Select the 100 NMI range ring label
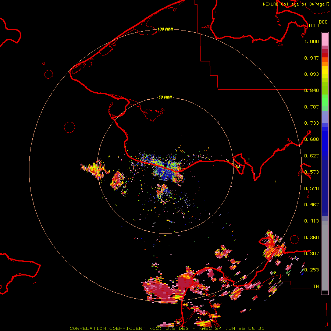This screenshot has height=331, width=331. pos(165,29)
